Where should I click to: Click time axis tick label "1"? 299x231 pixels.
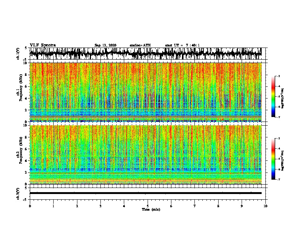click(53, 206)
